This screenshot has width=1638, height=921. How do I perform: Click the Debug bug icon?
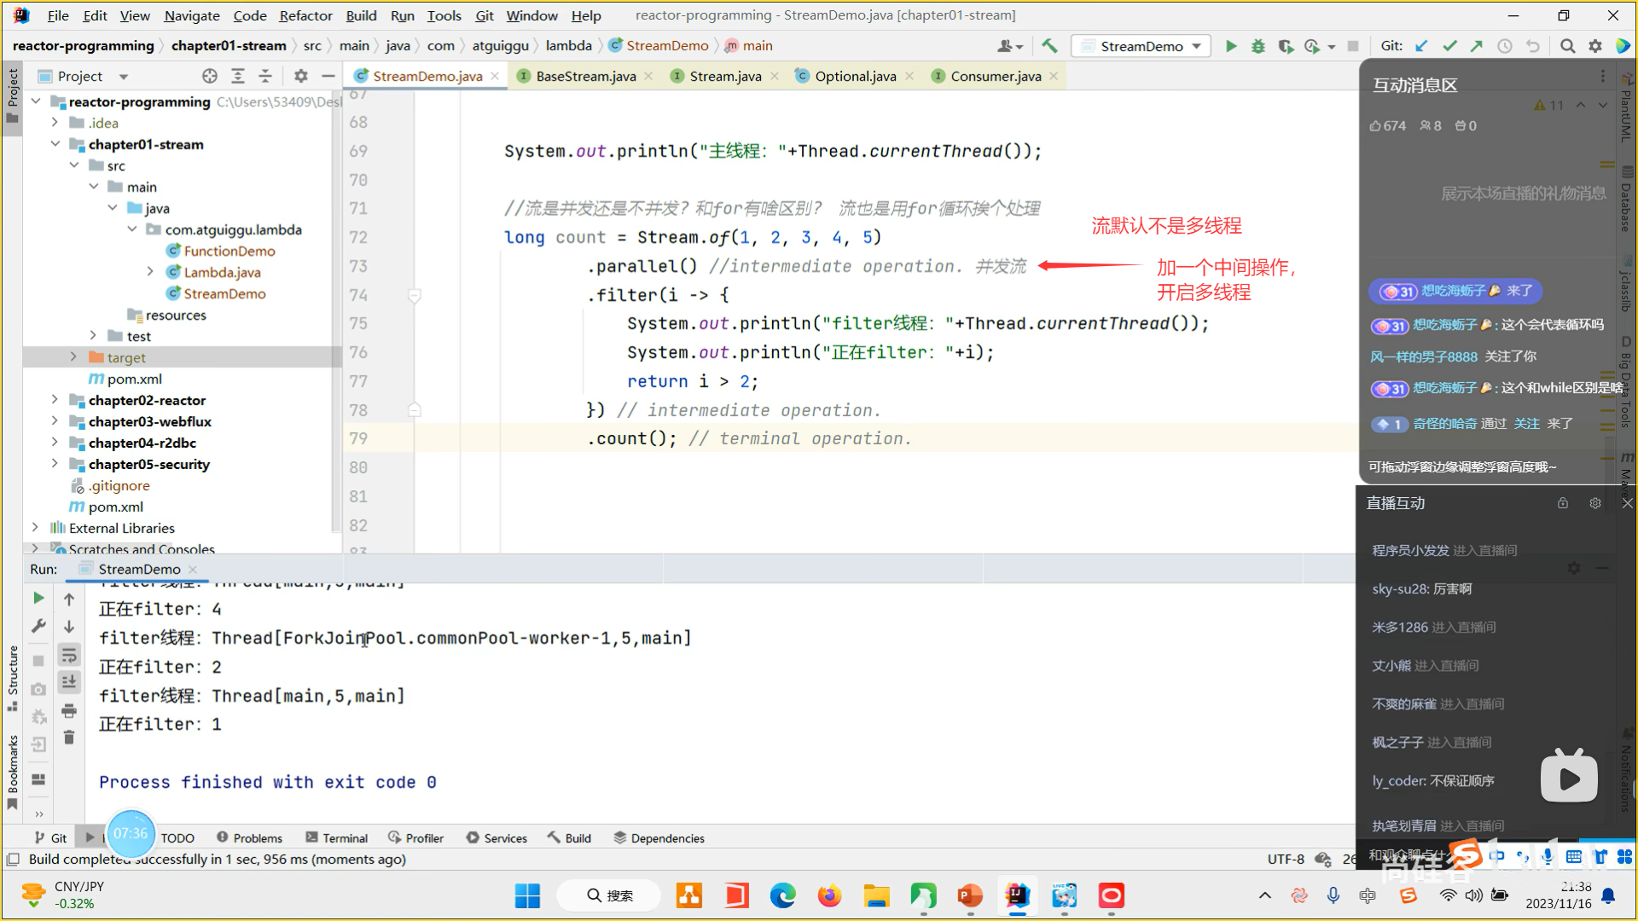click(1258, 46)
